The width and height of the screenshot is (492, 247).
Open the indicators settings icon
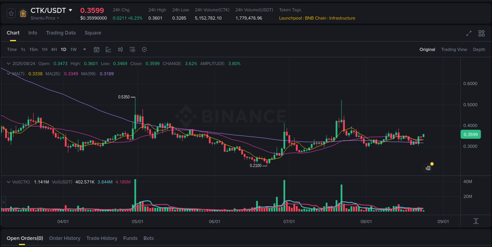[132, 49]
